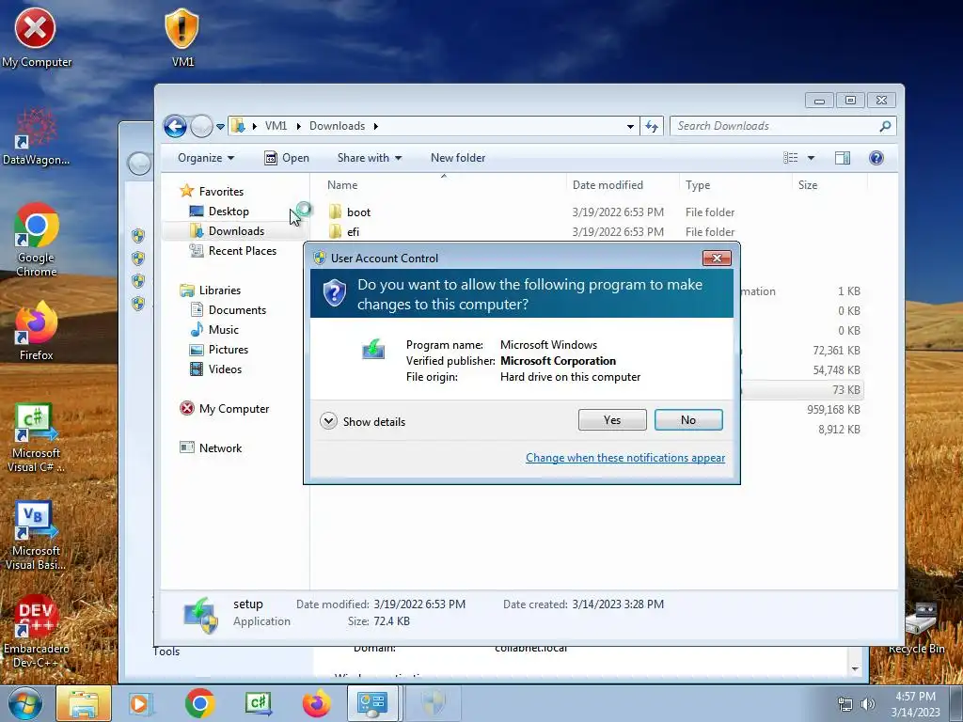Click the Explorer Back arrow button
The height and width of the screenshot is (722, 963).
coord(175,127)
